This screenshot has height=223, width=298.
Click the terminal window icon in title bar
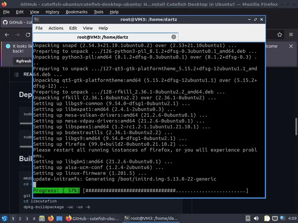(x=37, y=19)
